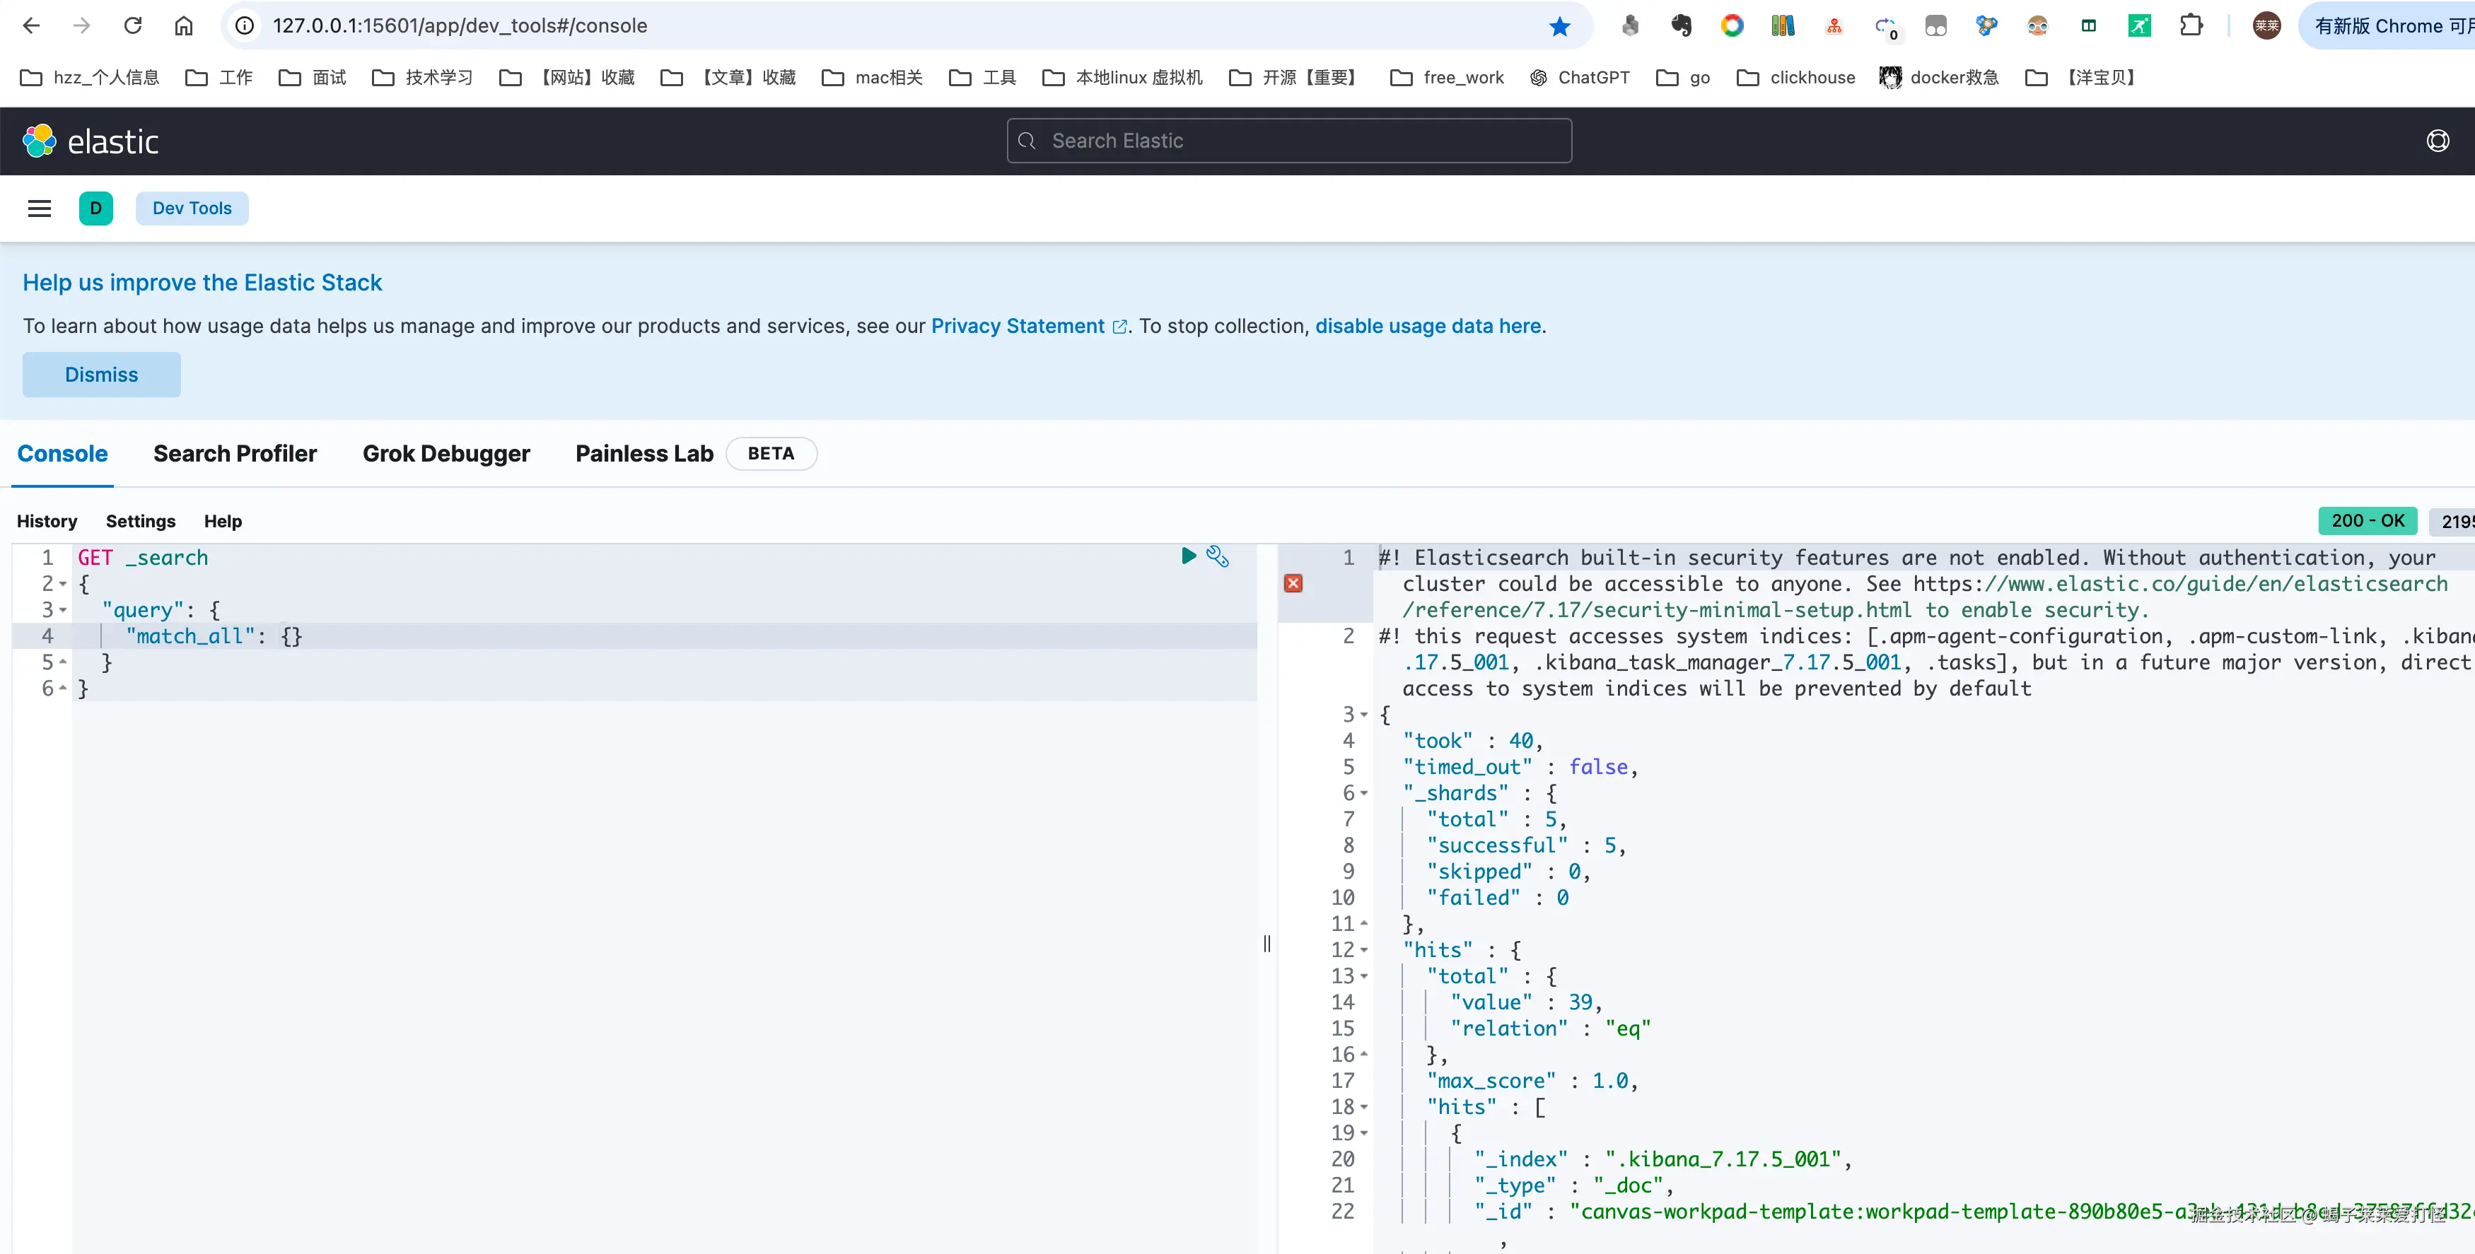Click the green run request play icon
Viewport: 2475px width, 1254px height.
pyautogui.click(x=1189, y=556)
